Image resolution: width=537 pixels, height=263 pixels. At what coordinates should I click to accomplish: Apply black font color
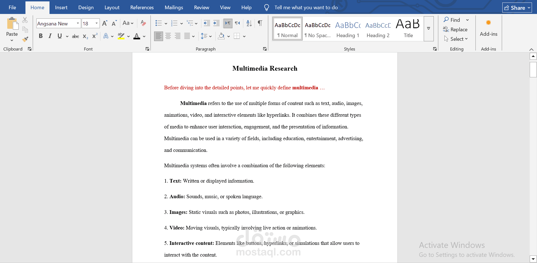point(137,36)
